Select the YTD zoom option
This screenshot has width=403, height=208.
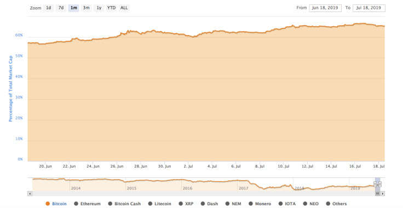tap(111, 8)
